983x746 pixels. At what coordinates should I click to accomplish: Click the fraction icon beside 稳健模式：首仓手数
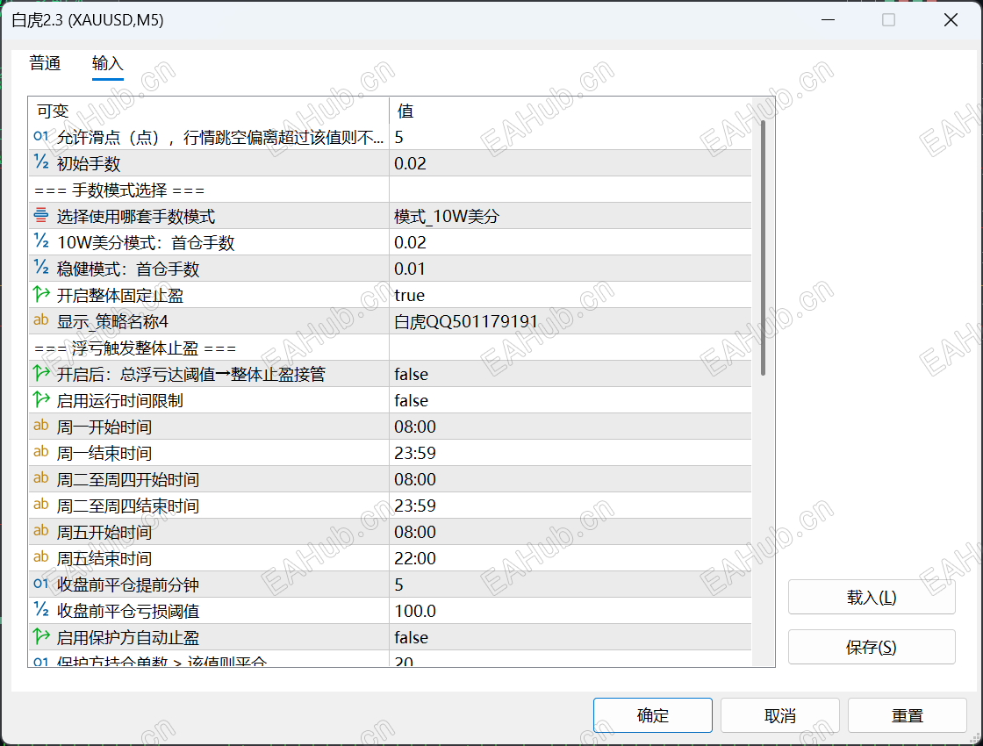(41, 268)
